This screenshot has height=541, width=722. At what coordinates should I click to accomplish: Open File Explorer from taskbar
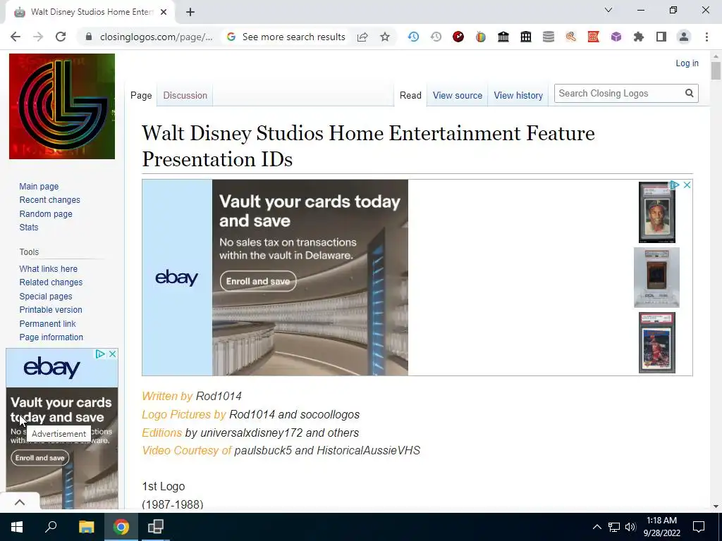tap(86, 527)
